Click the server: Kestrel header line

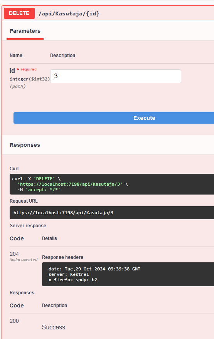pos(69,274)
